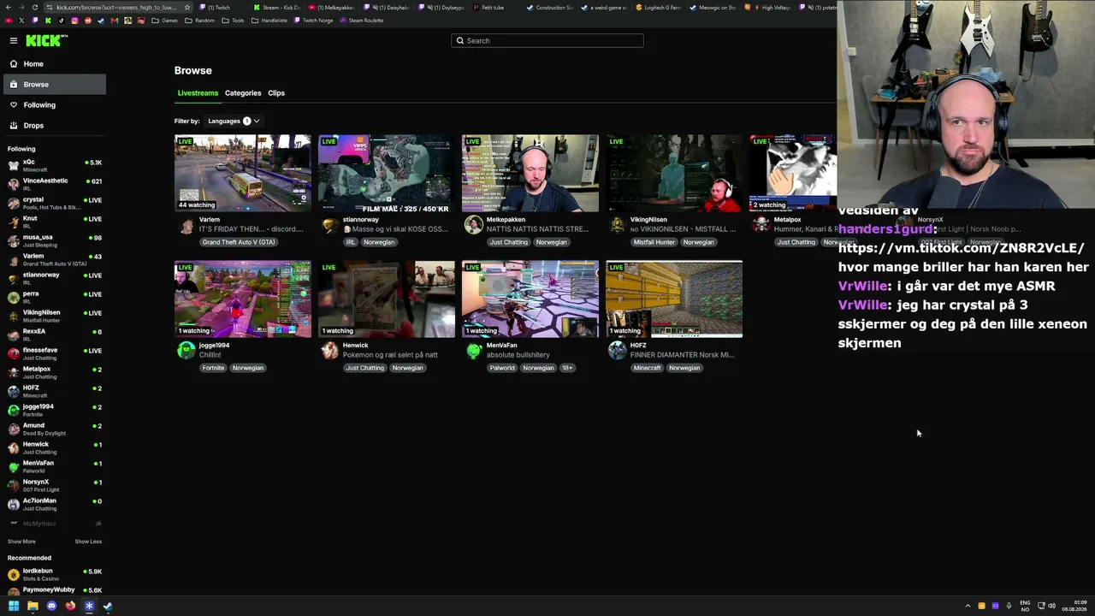Open VikingNilsen's Mistfall Hunter thumbnail

click(x=674, y=173)
